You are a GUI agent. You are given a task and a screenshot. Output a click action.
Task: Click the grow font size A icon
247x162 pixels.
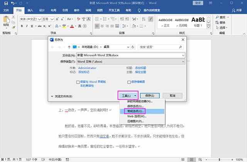pyautogui.click(x=57, y=19)
